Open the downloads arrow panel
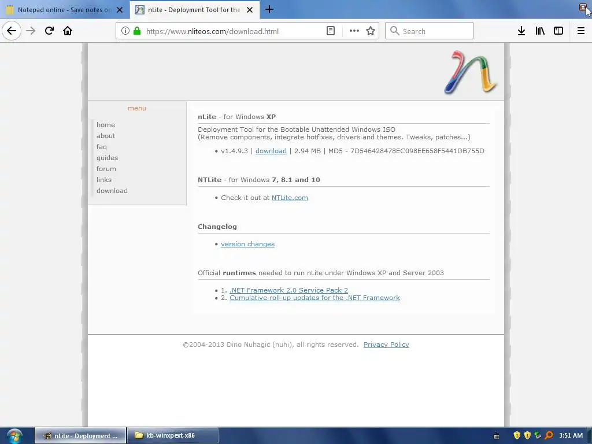This screenshot has height=444, width=592. pos(521,31)
